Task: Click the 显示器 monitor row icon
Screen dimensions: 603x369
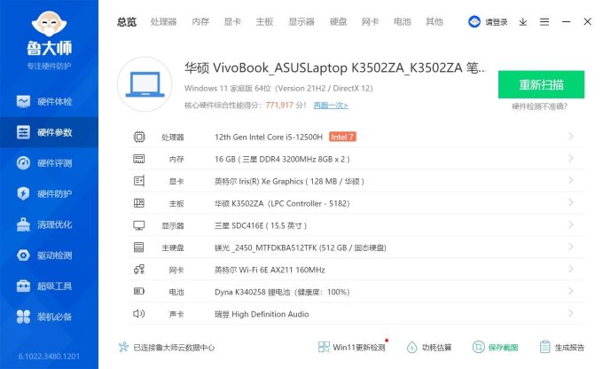Action: tap(139, 225)
